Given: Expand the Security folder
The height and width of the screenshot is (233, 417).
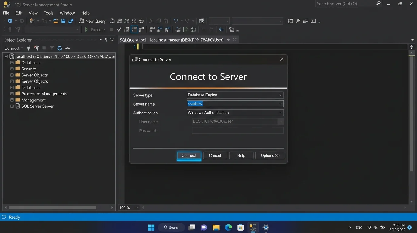Looking at the screenshot, I should [x=12, y=69].
